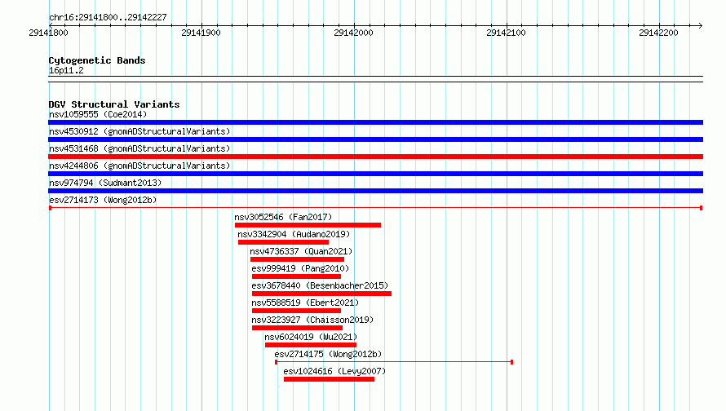726x411 pixels.
Task: Click ruler position 29142200
Action: coord(658,33)
